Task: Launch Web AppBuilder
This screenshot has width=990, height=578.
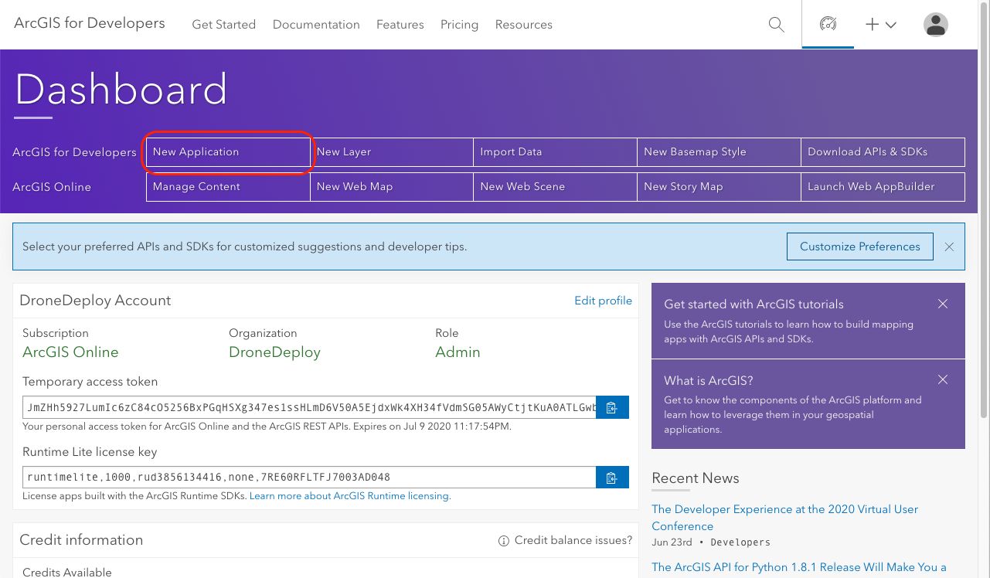Action: 883,187
